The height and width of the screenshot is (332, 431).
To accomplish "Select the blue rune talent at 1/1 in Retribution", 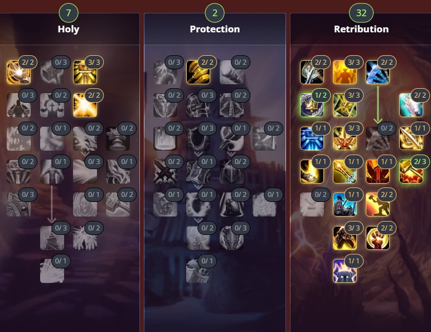I will [312, 138].
